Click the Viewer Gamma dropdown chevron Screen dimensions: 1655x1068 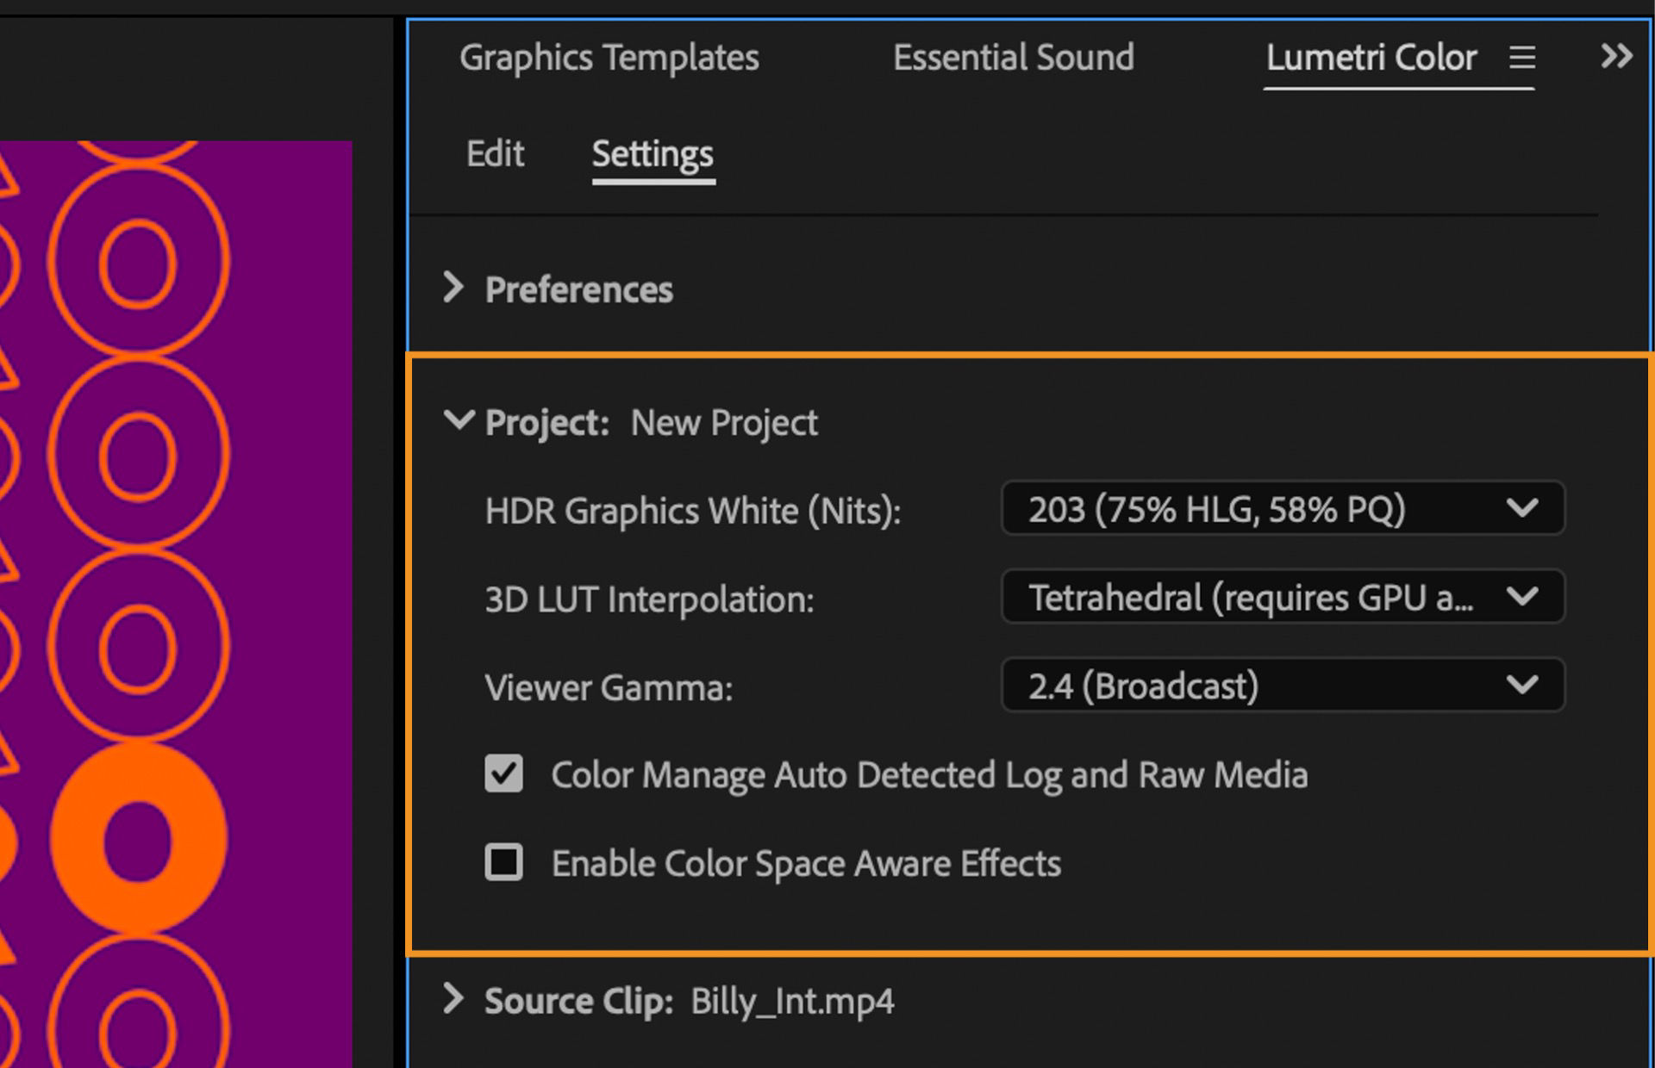tap(1526, 686)
